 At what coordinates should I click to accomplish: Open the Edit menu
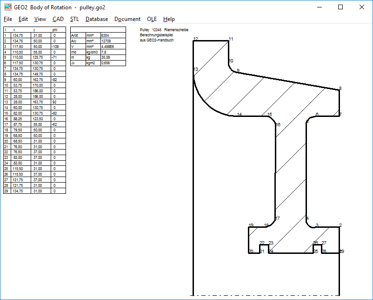coord(23,19)
